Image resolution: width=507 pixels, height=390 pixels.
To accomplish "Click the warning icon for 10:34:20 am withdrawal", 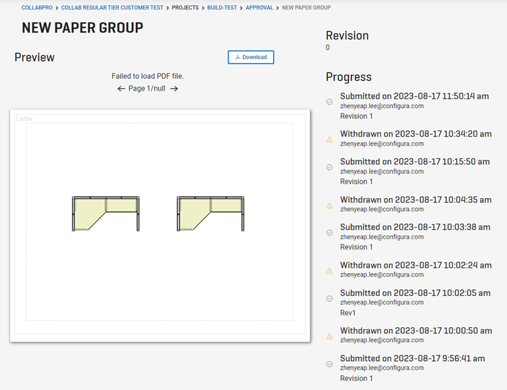I will [x=329, y=140].
